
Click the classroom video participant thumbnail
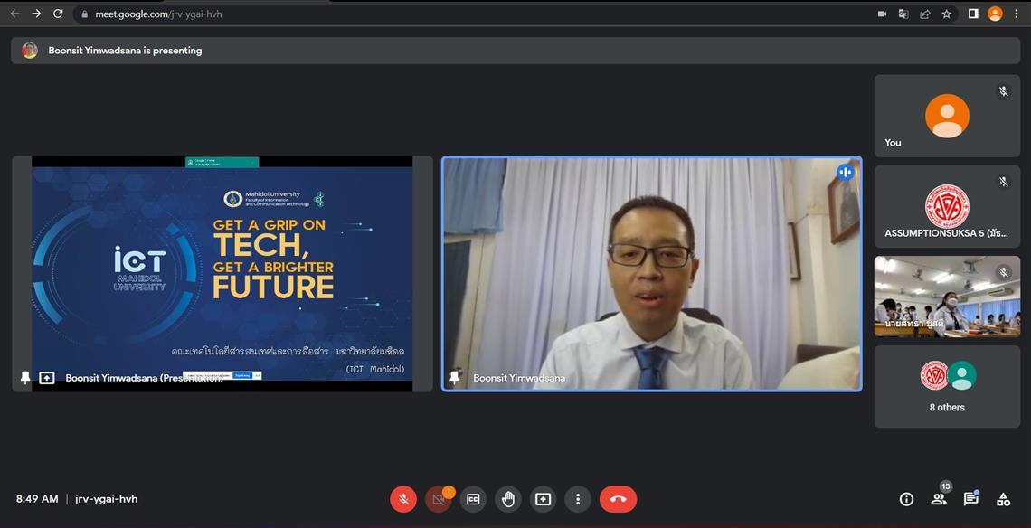(947, 297)
